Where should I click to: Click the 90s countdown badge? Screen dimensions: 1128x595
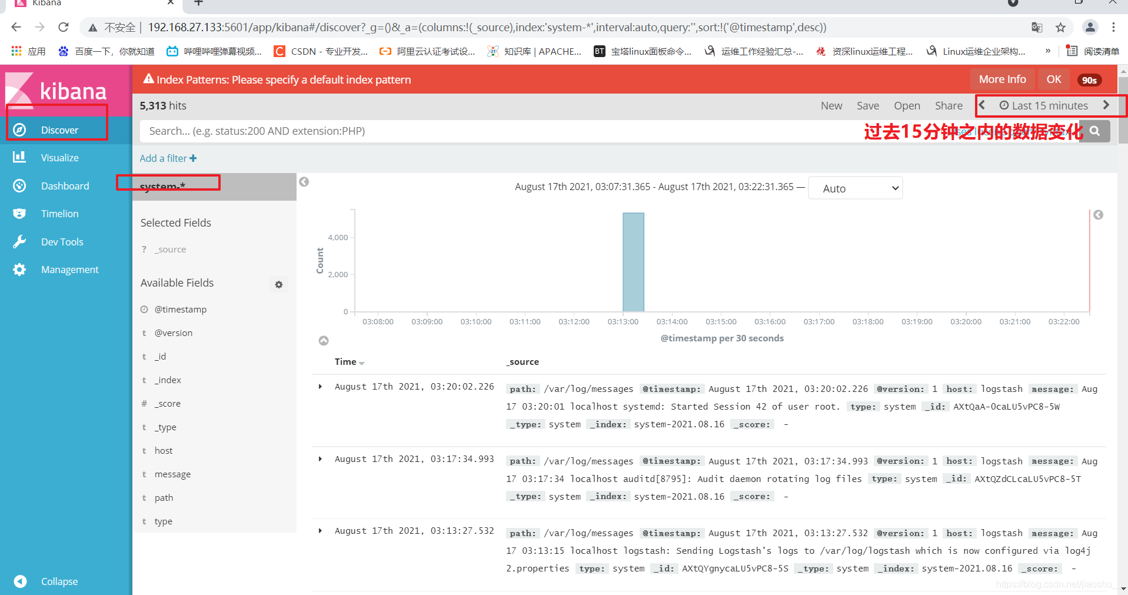point(1089,80)
